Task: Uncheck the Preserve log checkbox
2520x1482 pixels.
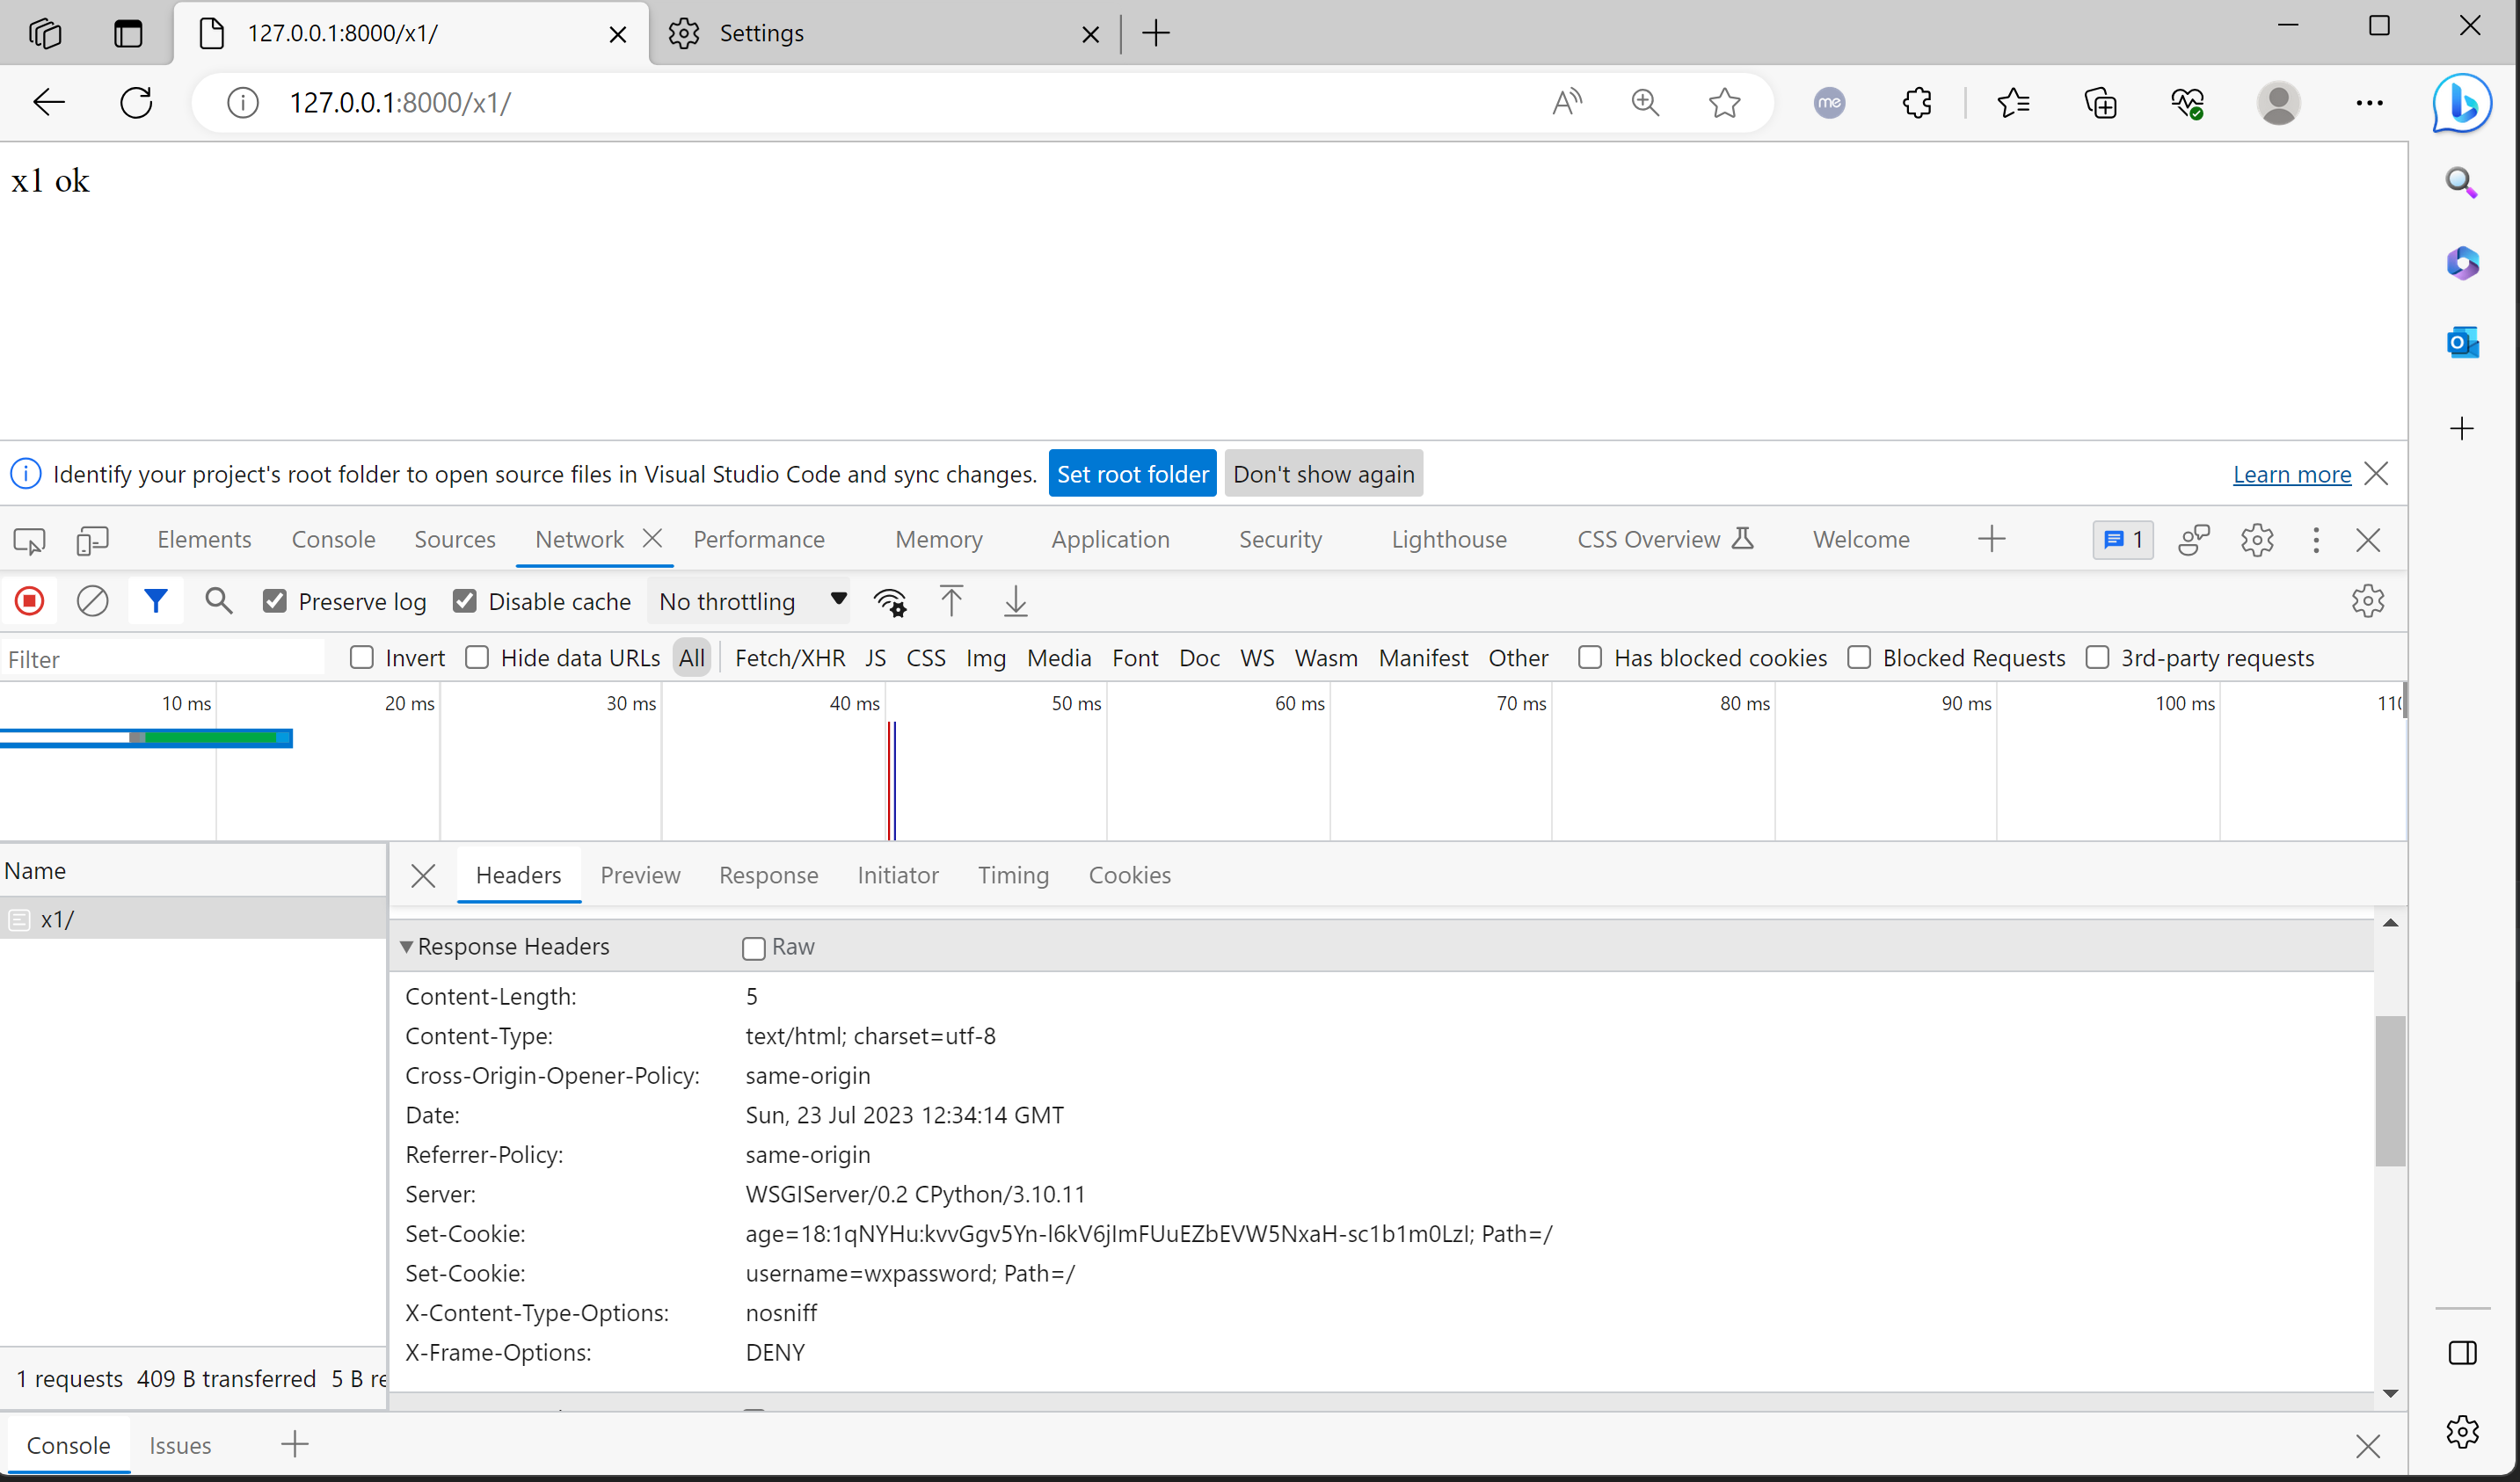Action: pyautogui.click(x=275, y=601)
